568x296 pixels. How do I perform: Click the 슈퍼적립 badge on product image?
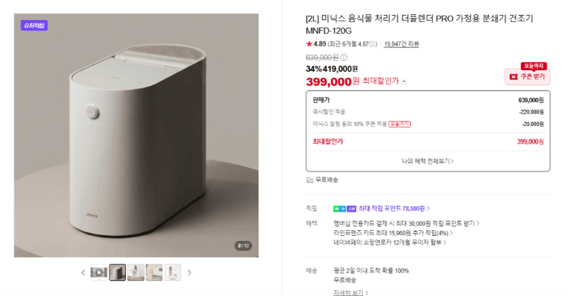[x=34, y=25]
